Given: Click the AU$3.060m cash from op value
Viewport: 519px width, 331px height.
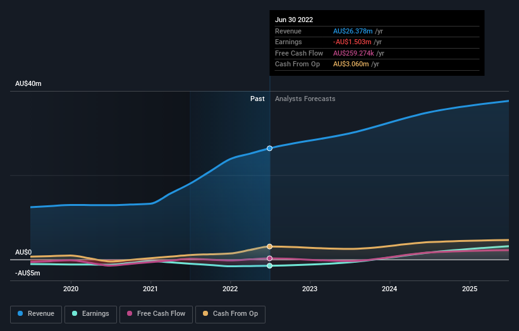Looking at the screenshot, I should pos(351,64).
